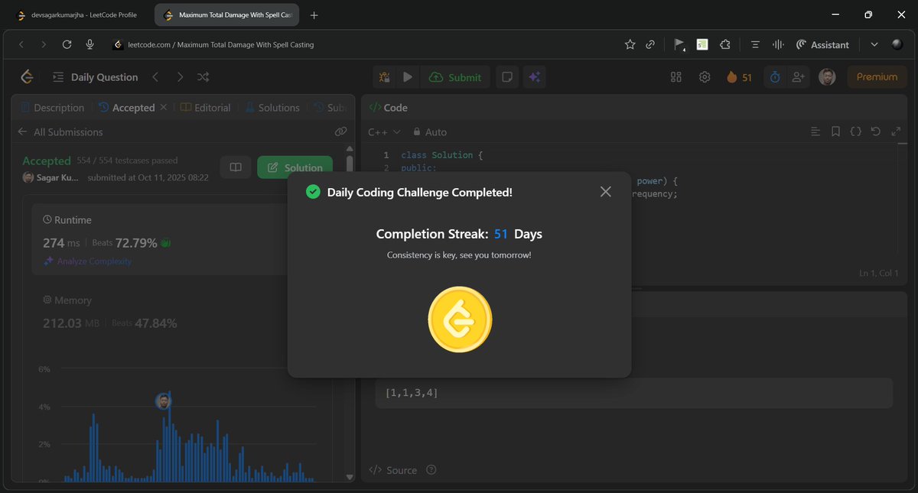The image size is (918, 493).
Task: Click the Premium button
Action: (x=877, y=77)
